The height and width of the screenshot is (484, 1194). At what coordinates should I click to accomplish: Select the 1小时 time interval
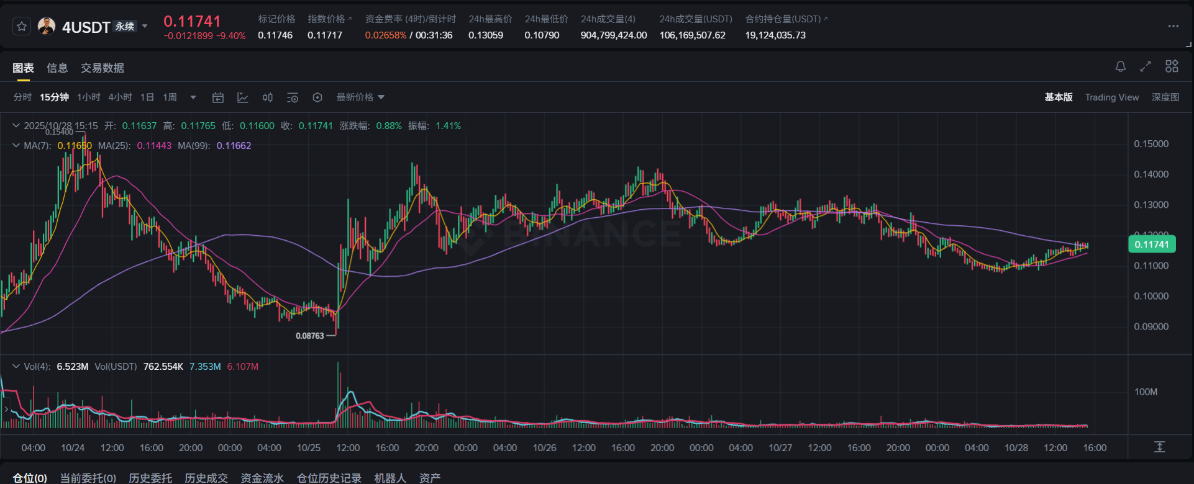tap(88, 97)
